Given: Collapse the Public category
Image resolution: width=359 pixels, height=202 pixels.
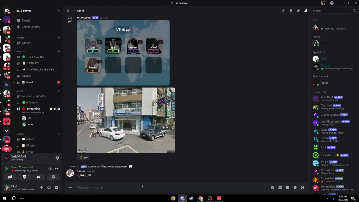Looking at the screenshot, I should click(21, 134).
